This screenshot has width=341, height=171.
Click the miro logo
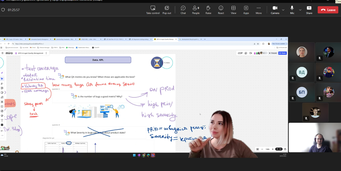click(9, 53)
